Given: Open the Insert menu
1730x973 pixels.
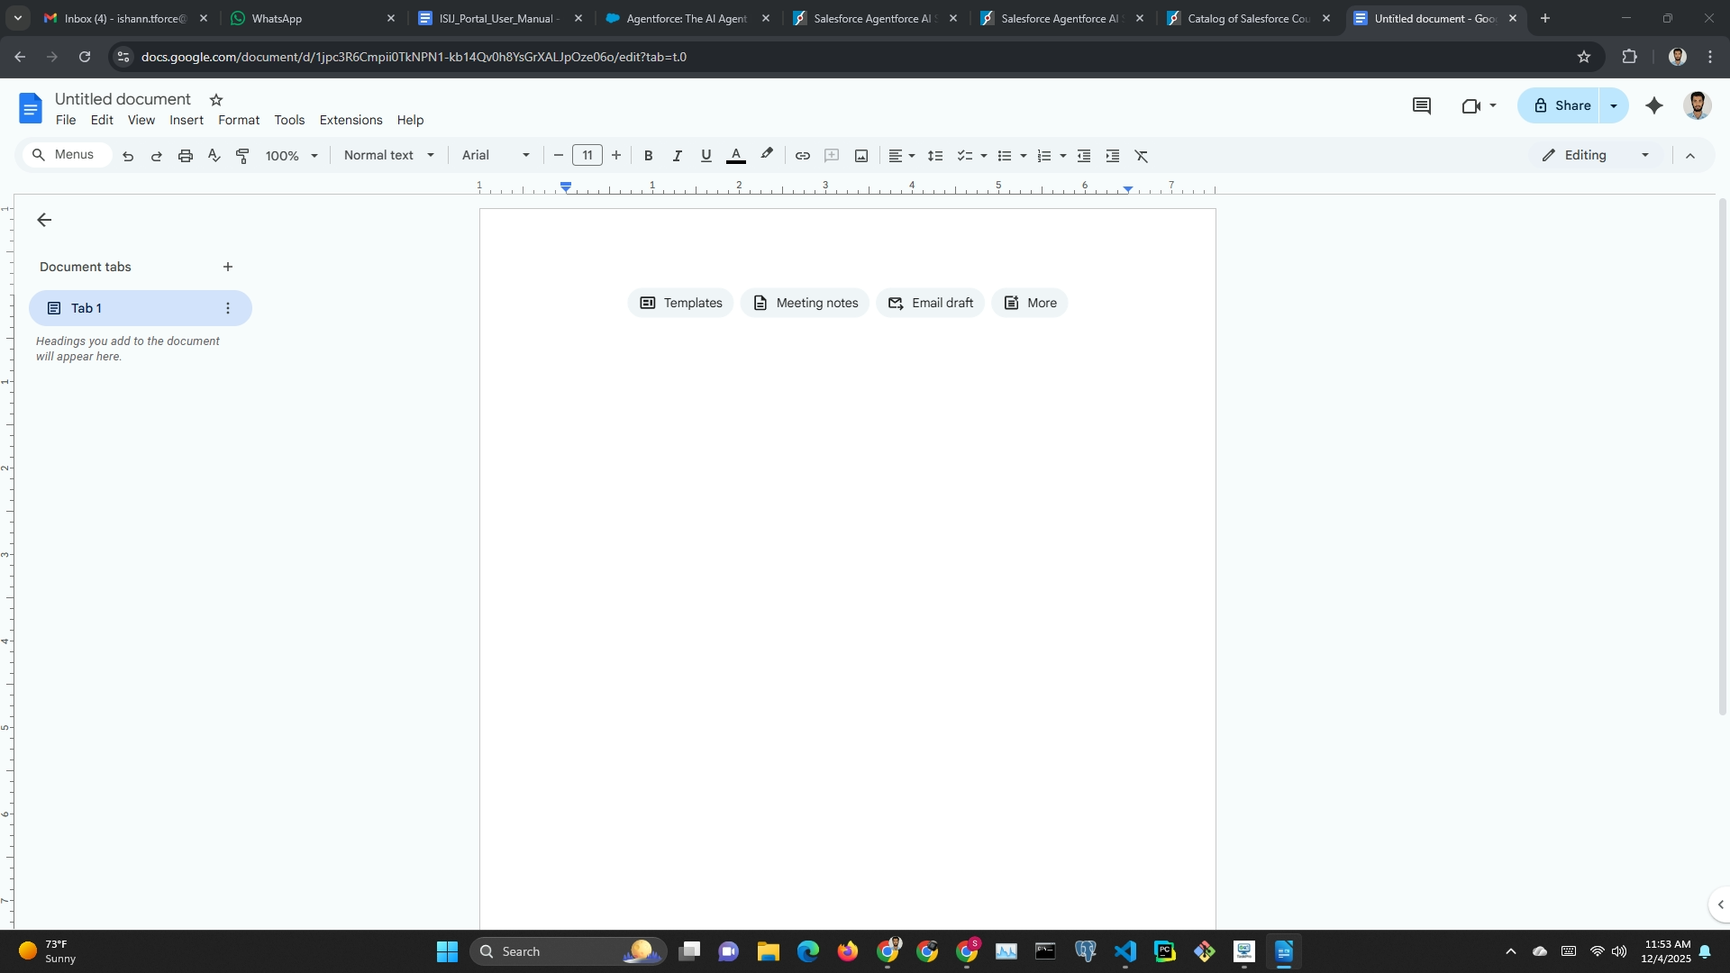Looking at the screenshot, I should coord(187,121).
